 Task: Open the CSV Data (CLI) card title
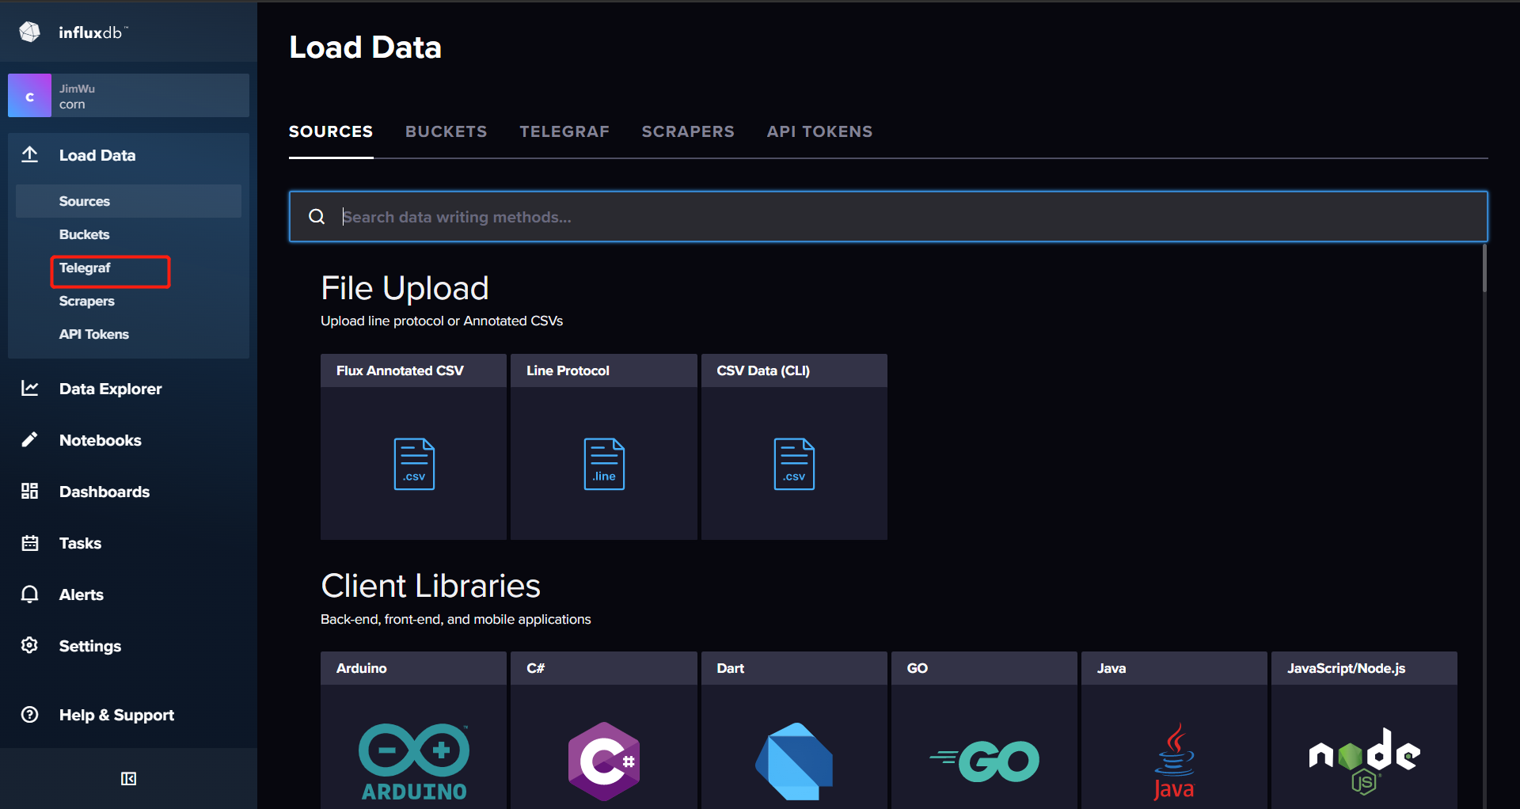(763, 370)
